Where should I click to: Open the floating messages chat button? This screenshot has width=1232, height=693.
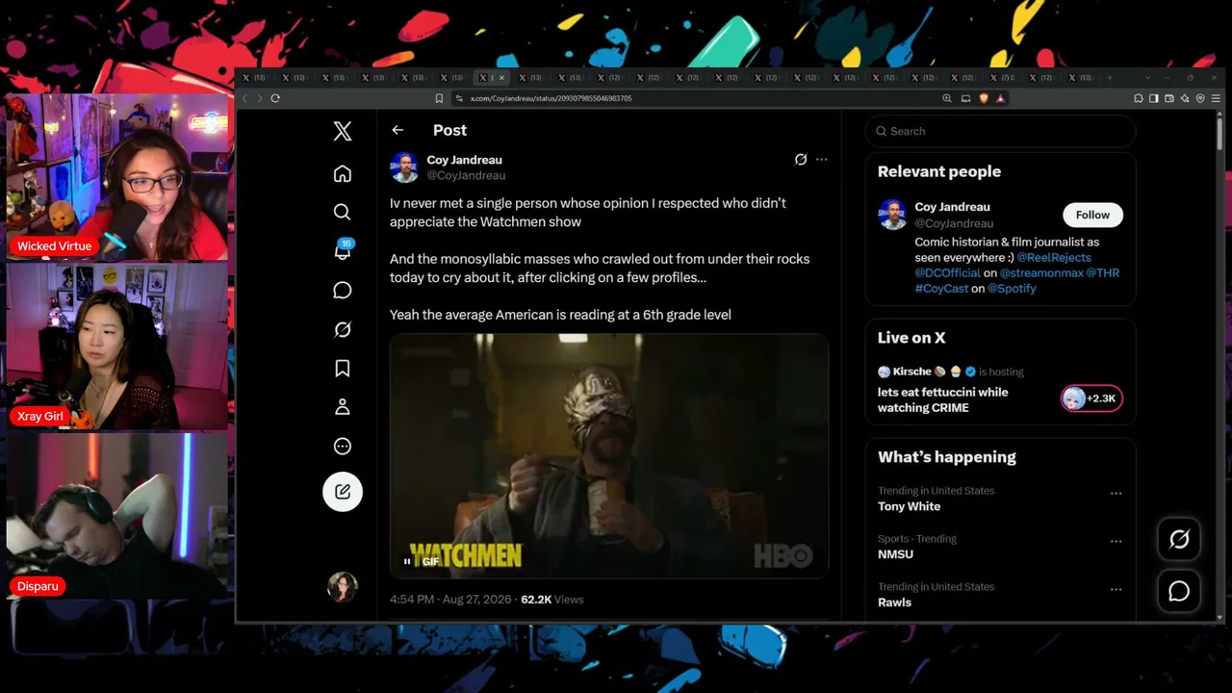pos(1179,591)
